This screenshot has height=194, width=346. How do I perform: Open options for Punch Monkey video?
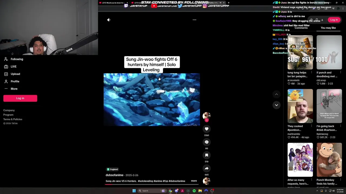tap(340, 180)
